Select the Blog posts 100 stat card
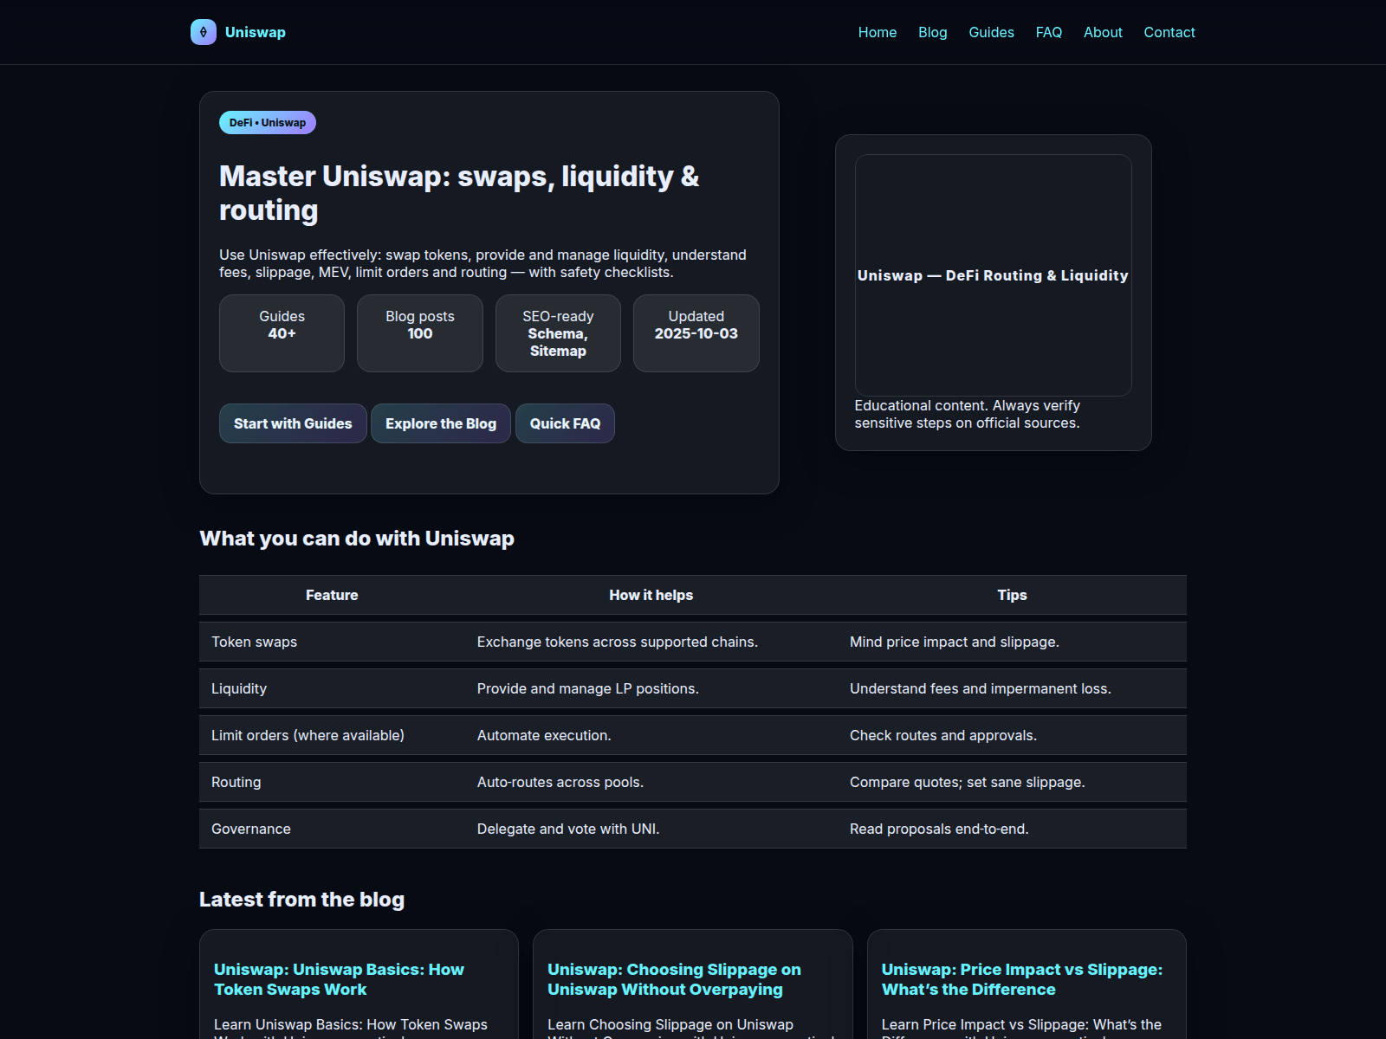The image size is (1386, 1039). [420, 333]
